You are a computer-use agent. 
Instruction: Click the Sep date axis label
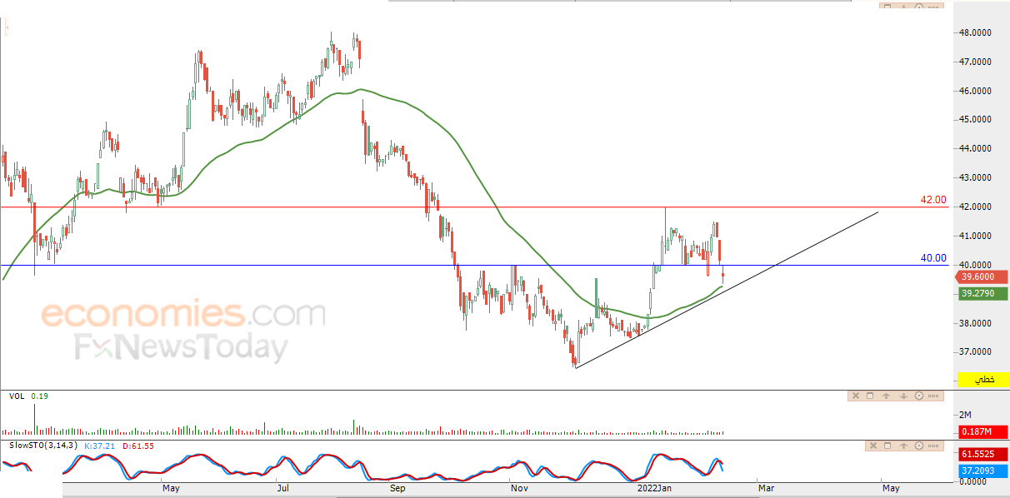[x=397, y=488]
